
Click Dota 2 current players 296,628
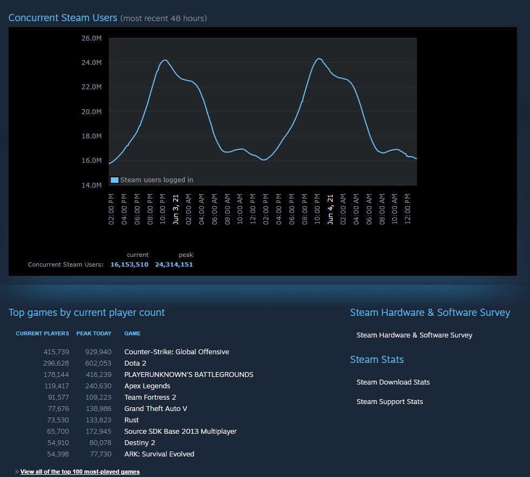[x=56, y=363]
